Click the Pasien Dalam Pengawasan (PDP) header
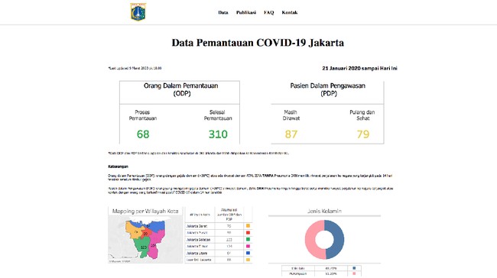This screenshot has height=278, width=497. pyautogui.click(x=328, y=89)
